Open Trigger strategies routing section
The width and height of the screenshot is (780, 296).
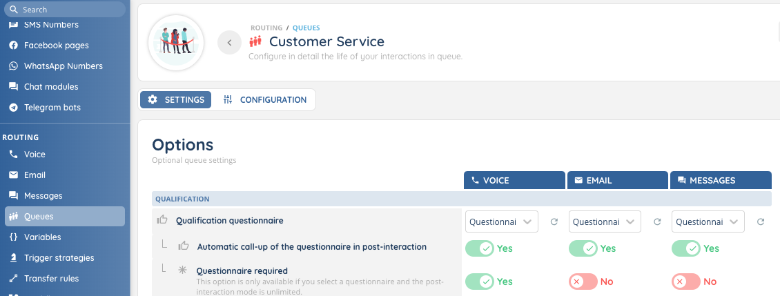tap(59, 258)
